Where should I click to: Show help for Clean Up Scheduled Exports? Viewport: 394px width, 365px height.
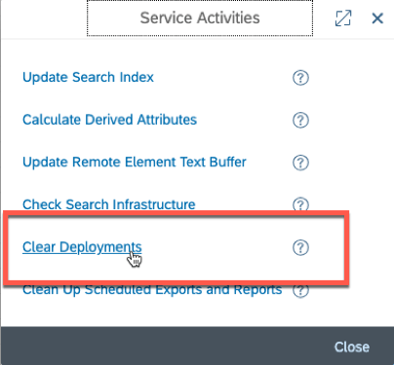tap(300, 290)
